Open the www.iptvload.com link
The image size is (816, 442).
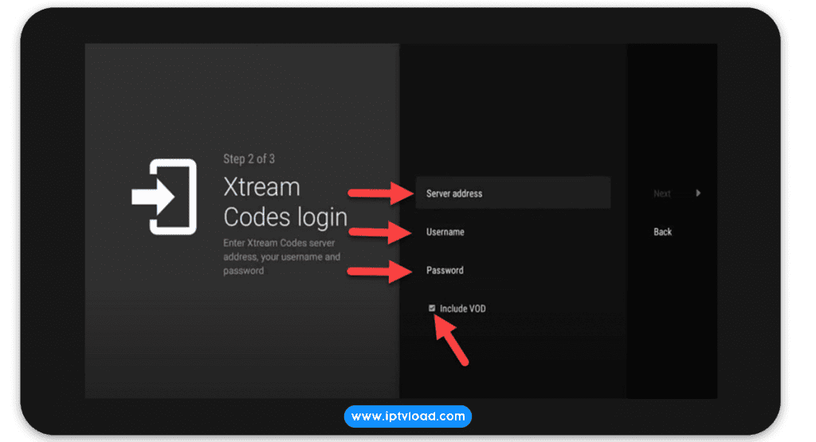408,417
